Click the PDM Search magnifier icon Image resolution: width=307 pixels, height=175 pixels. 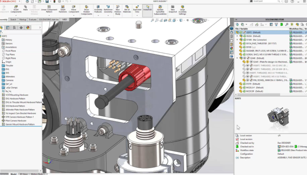coord(287,24)
